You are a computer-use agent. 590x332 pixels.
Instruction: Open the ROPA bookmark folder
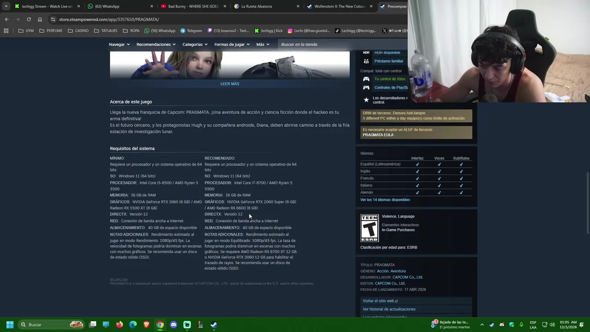click(131, 31)
